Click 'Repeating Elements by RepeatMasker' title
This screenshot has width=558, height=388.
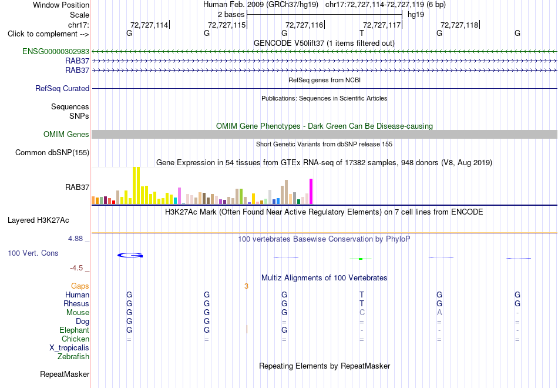tap(325, 366)
